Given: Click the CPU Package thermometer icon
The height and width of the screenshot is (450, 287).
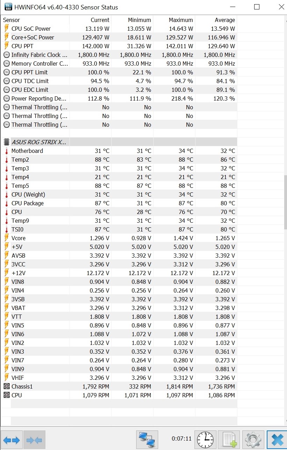Looking at the screenshot, I should [6, 203].
